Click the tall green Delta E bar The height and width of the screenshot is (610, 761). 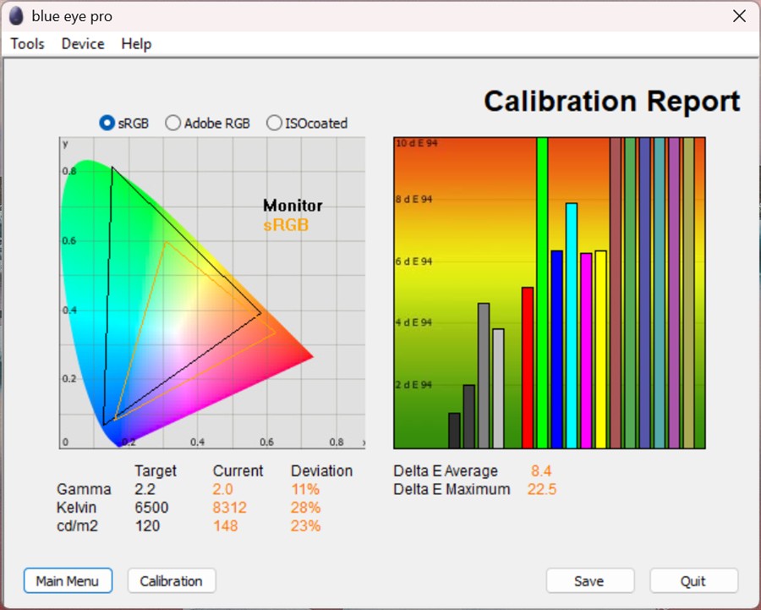pos(542,293)
